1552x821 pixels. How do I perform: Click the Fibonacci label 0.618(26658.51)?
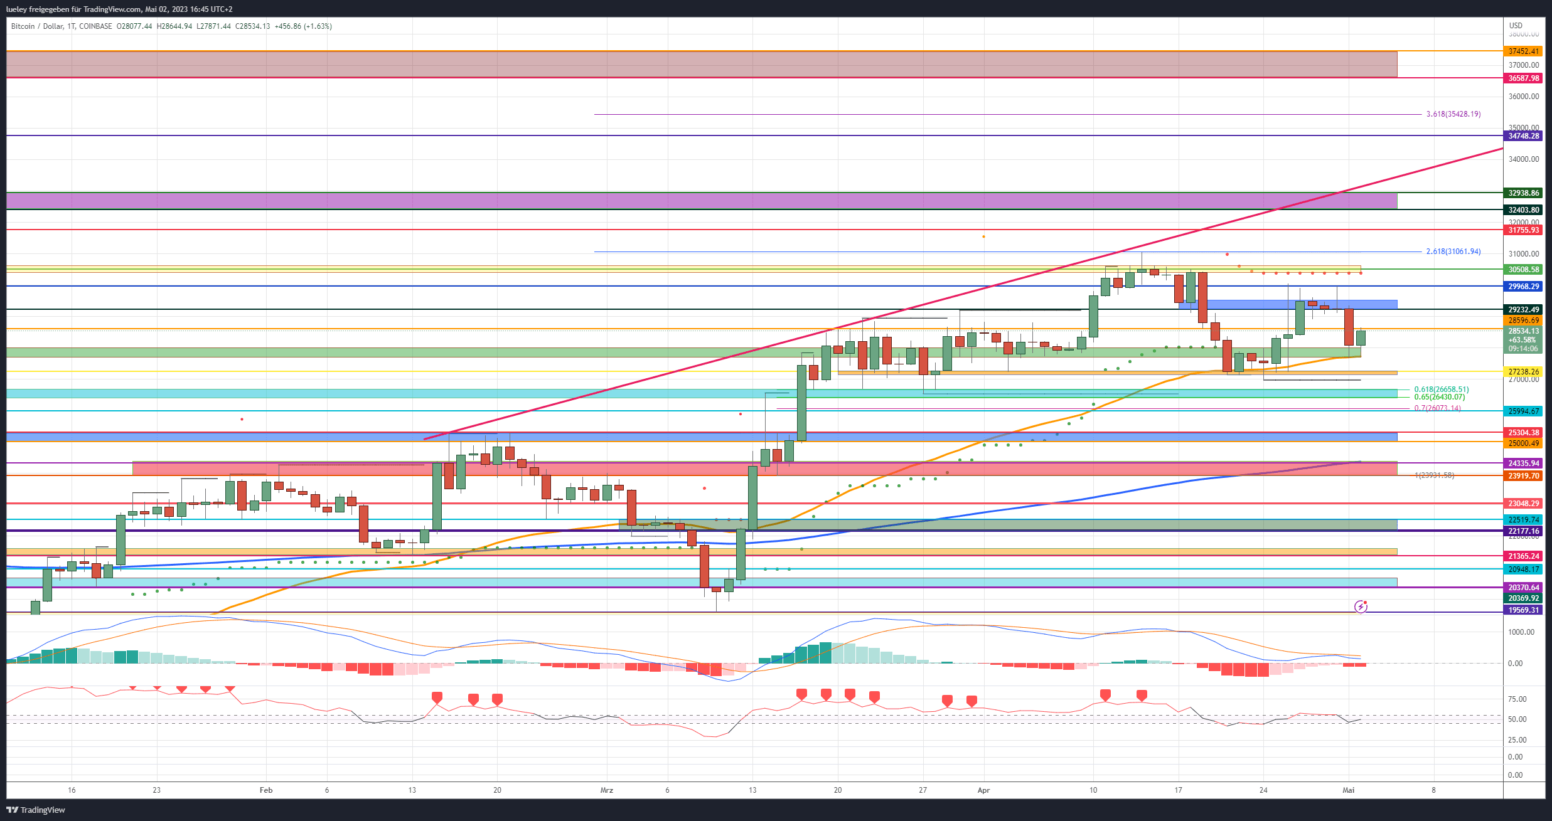coord(1442,389)
